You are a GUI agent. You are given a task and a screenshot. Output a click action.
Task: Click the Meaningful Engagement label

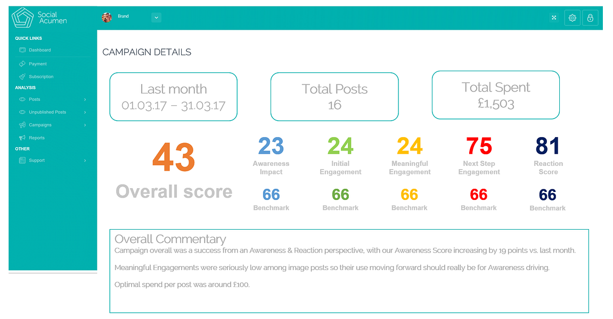[x=410, y=167]
